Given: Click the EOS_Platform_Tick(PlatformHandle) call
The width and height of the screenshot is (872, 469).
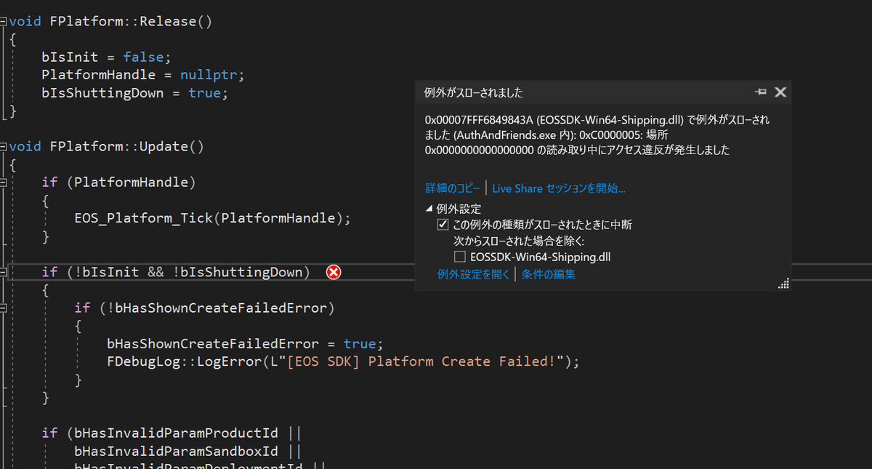Looking at the screenshot, I should click(x=213, y=218).
